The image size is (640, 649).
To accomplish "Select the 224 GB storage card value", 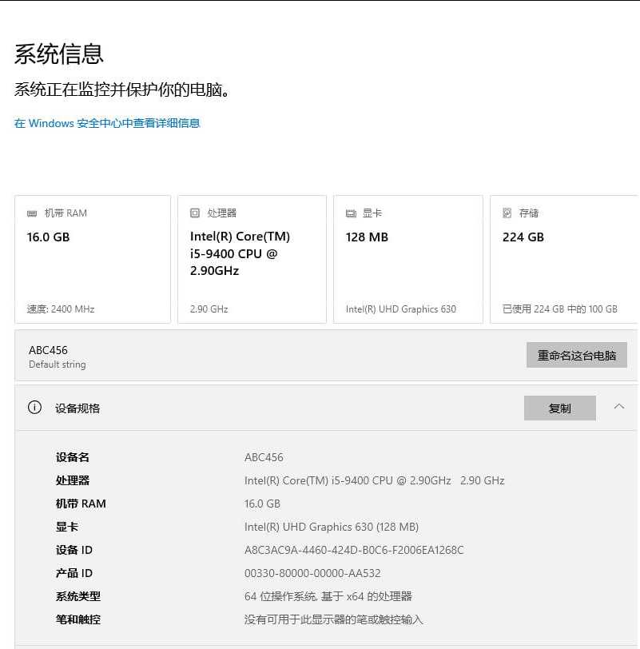I will [x=523, y=237].
